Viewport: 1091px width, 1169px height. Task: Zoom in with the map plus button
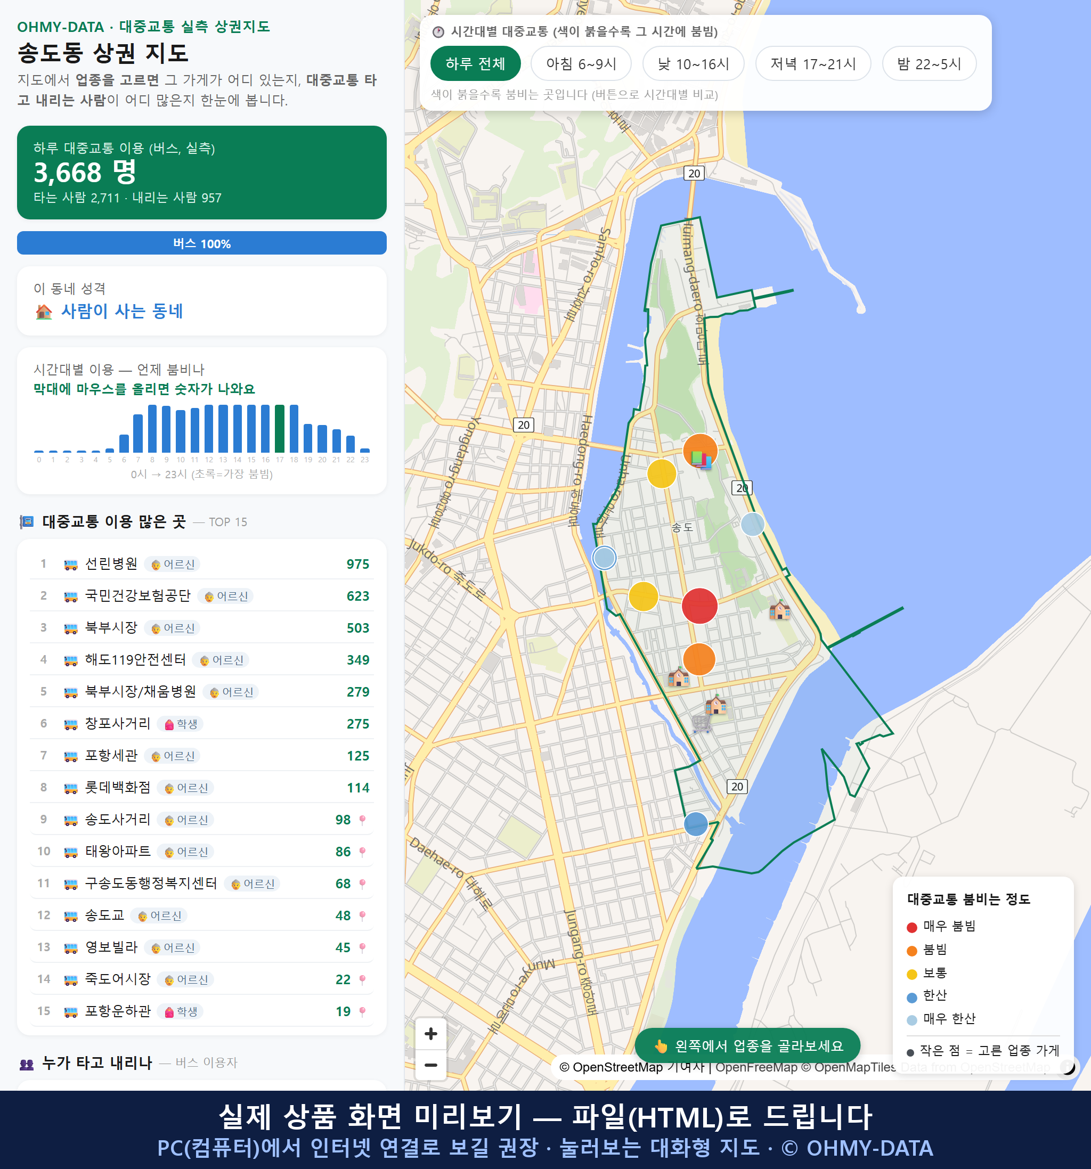[430, 1034]
